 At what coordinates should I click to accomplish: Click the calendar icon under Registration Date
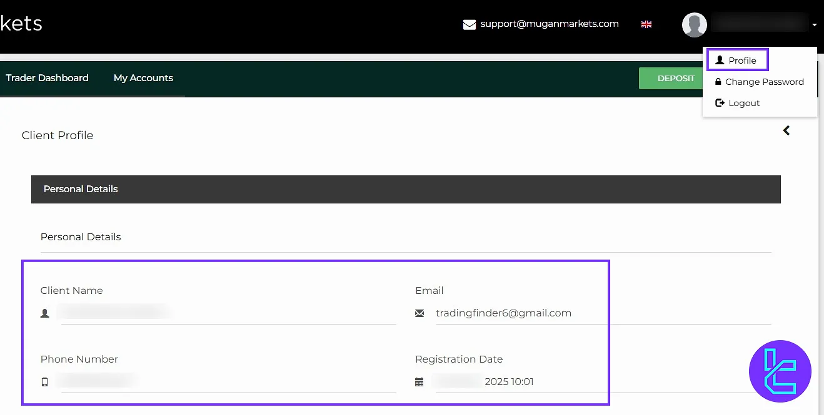tap(420, 382)
